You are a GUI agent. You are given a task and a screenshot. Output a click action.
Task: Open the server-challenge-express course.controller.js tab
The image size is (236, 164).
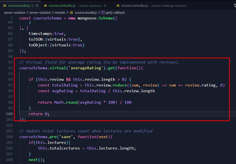(152, 6)
